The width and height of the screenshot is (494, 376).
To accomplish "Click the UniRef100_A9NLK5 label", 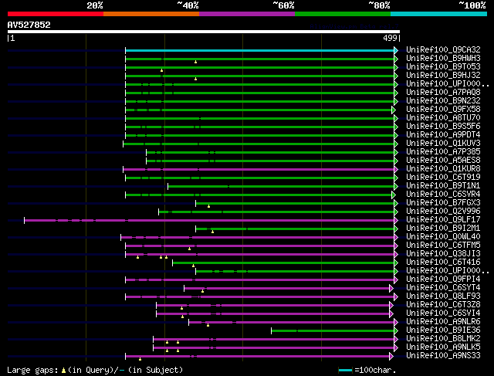I will pos(443,347).
